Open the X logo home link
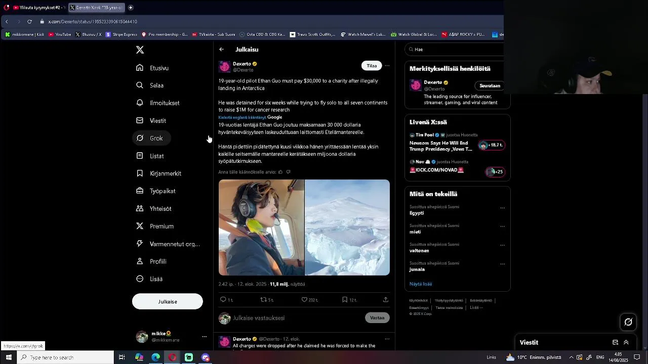This screenshot has width=648, height=364. pyautogui.click(x=140, y=50)
